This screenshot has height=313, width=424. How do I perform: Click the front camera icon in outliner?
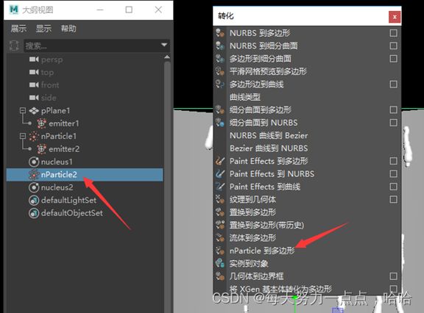click(34, 84)
